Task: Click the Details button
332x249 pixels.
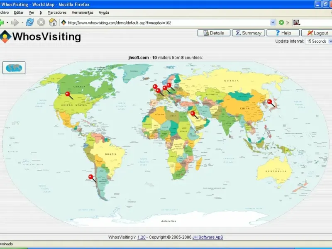Action: click(214, 33)
